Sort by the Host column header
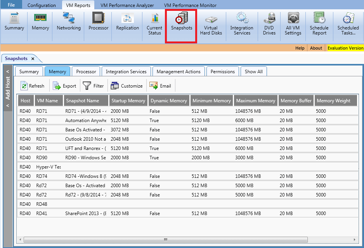The height and width of the screenshot is (248, 364). pos(26,101)
